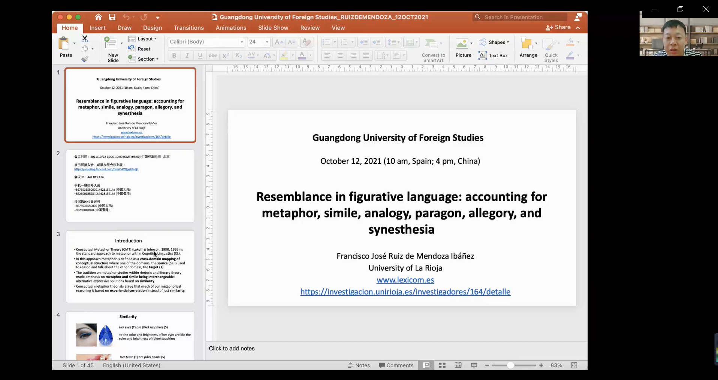The image size is (718, 380).
Task: Toggle the Comments pane in status bar
Action: coord(396,365)
